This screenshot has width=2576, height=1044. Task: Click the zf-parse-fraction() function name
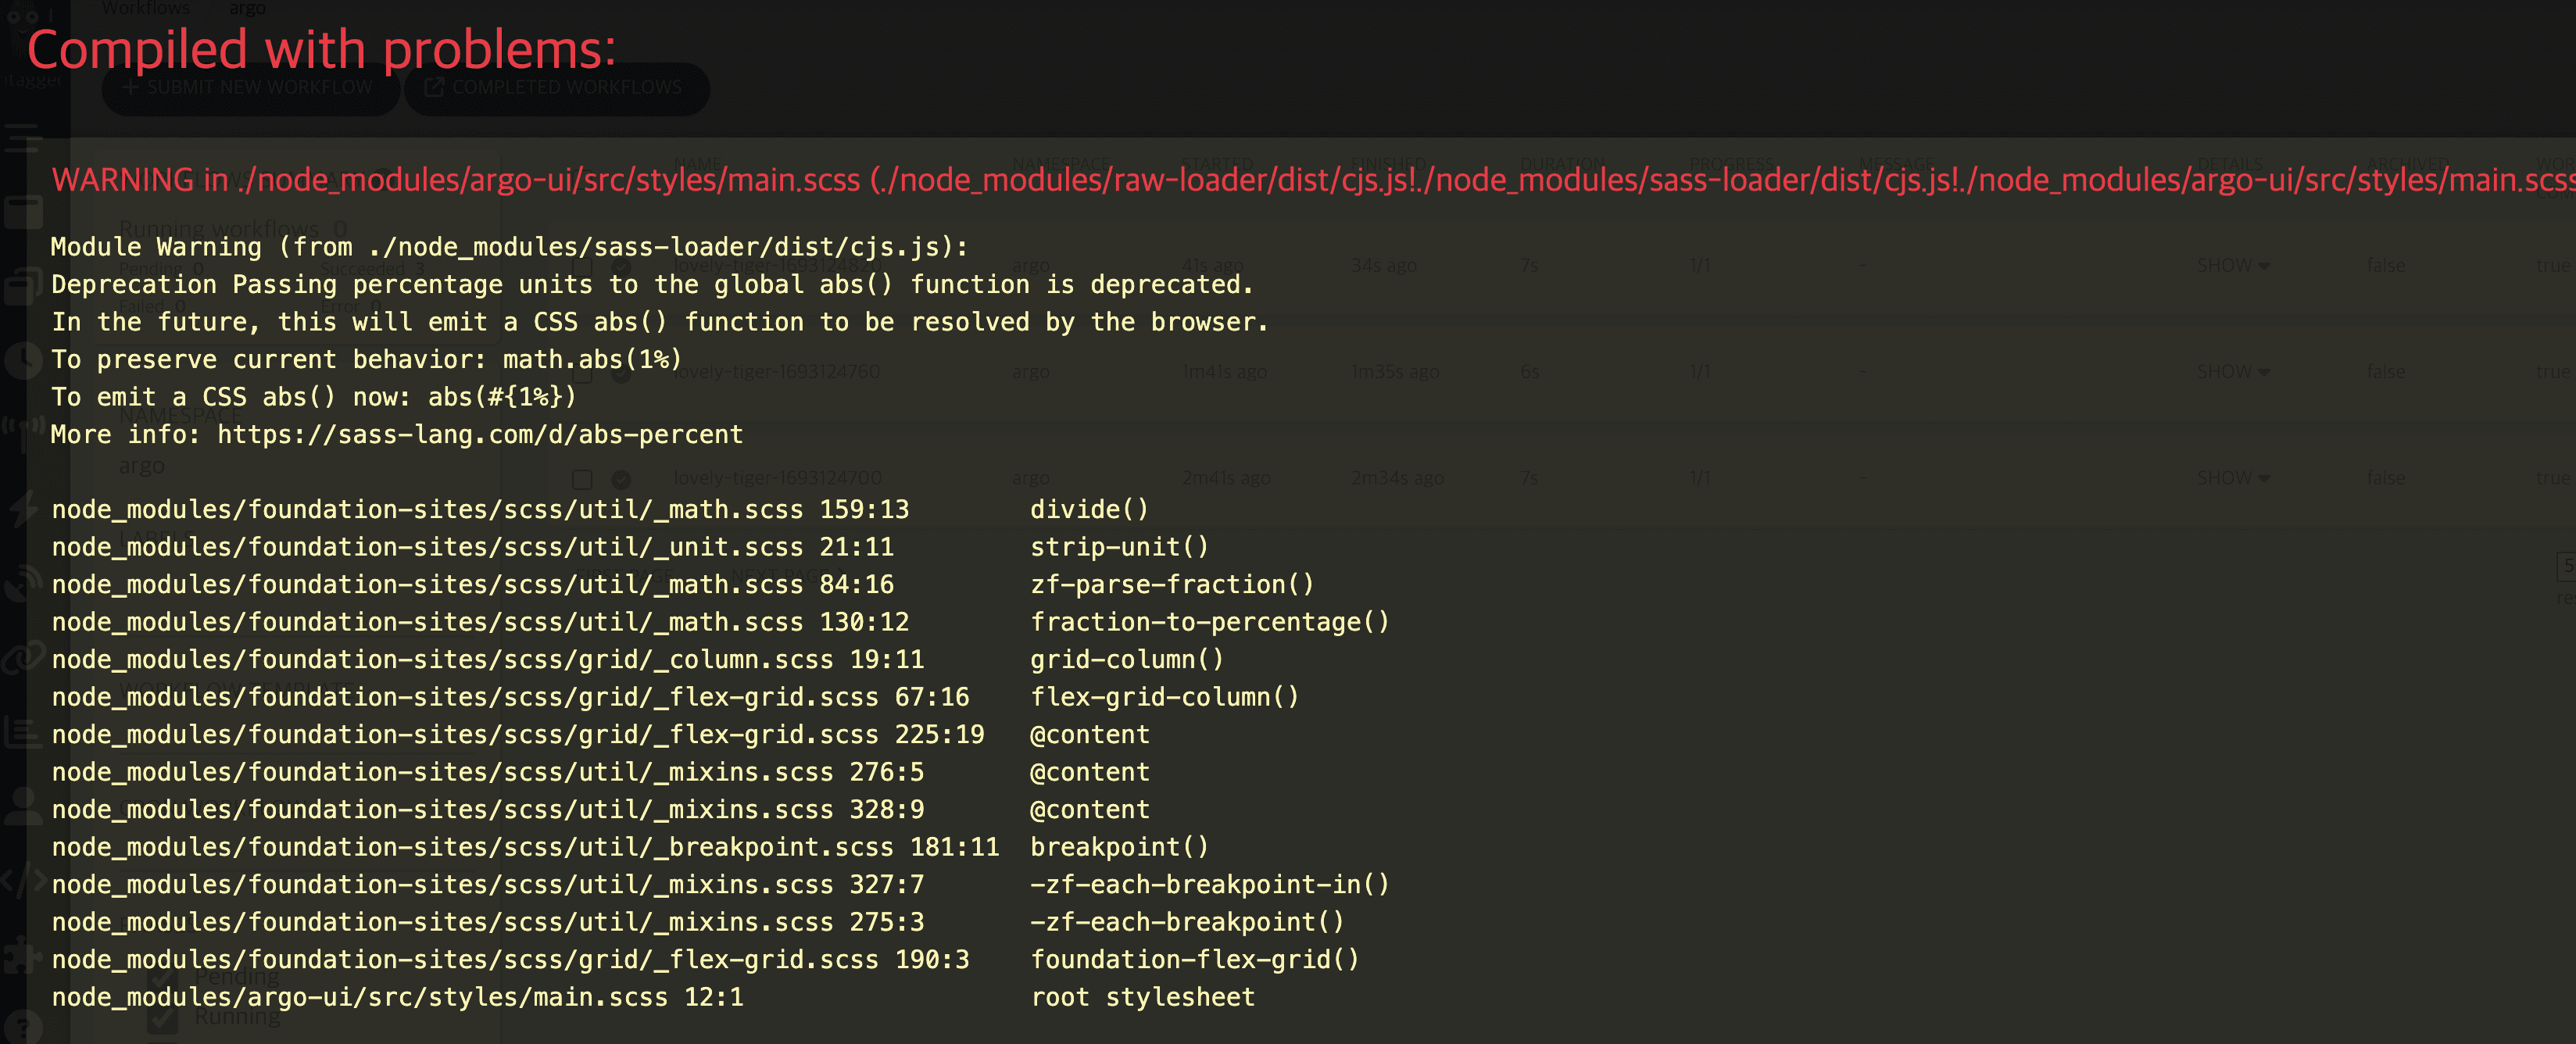(1172, 585)
